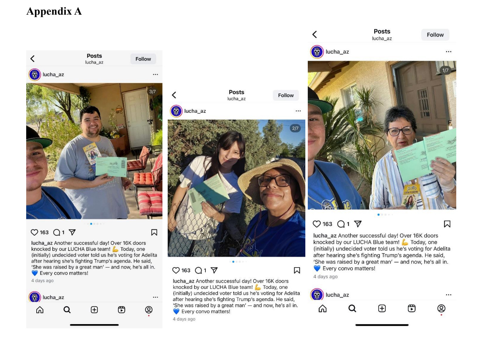Open three-dot options on middle post
The image size is (480, 344).
[x=298, y=111]
